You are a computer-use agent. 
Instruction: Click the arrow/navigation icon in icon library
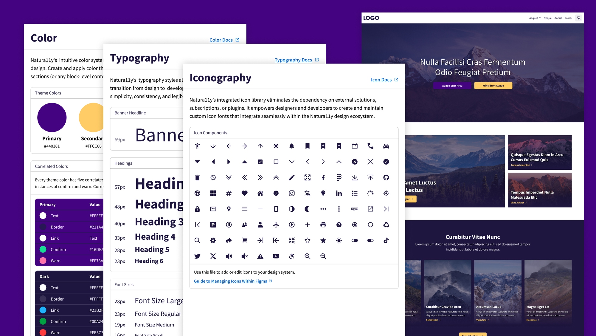244,146
